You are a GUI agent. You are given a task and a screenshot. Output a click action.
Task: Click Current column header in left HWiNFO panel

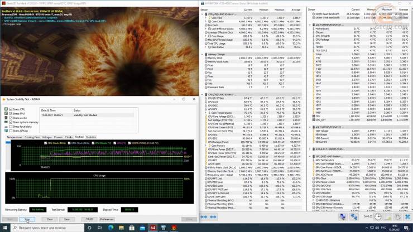248,9
